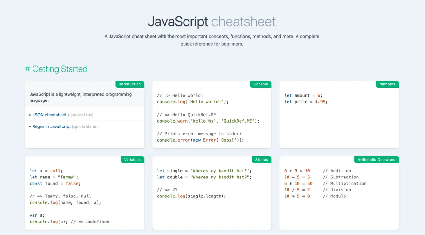Click the console.warn code line
Viewport: 425px width, 235px height.
(208, 121)
